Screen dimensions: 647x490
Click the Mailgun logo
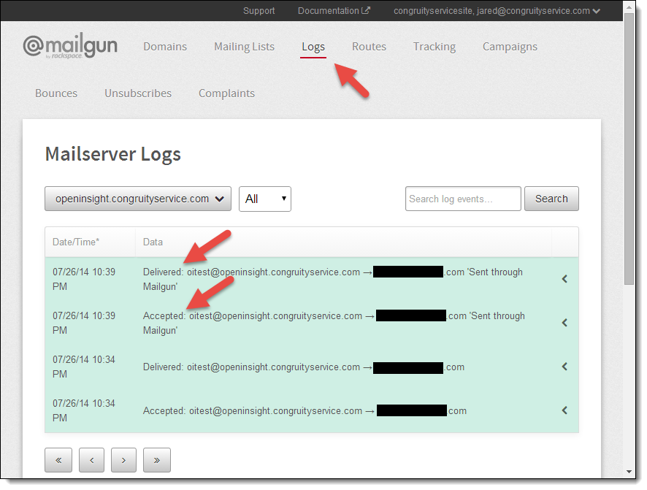click(71, 46)
